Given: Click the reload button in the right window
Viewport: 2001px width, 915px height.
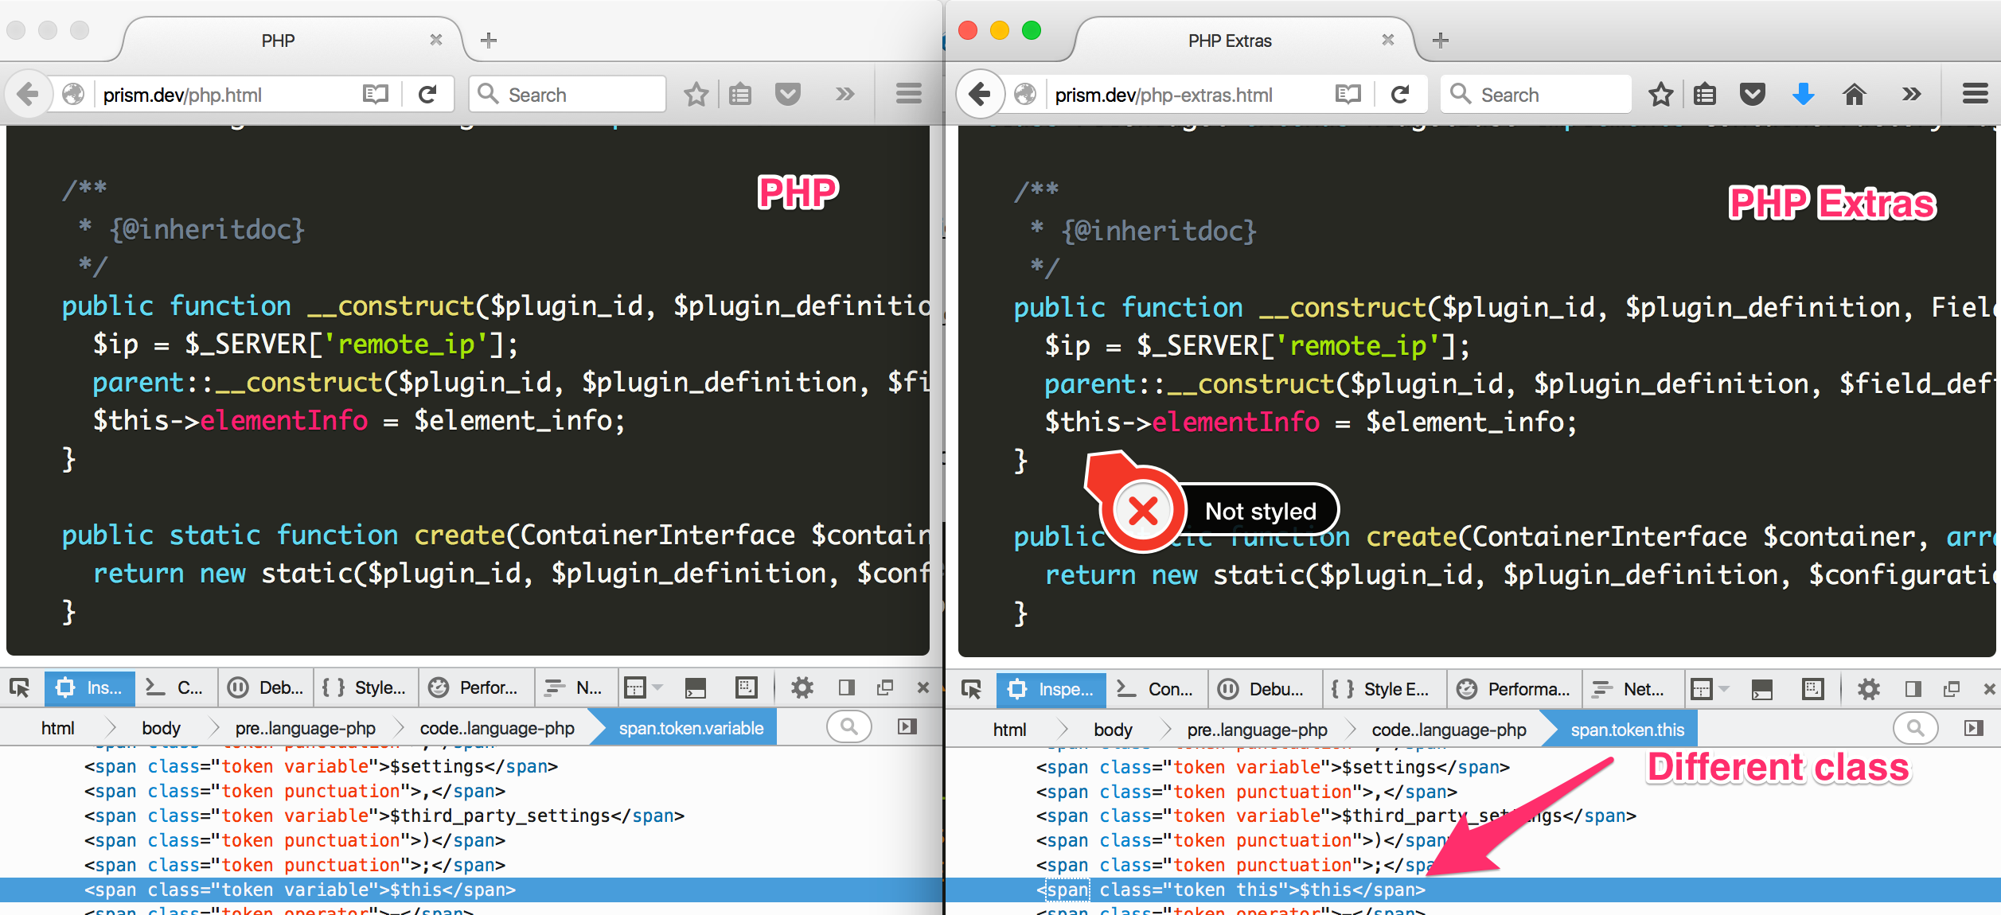Looking at the screenshot, I should pyautogui.click(x=1400, y=95).
